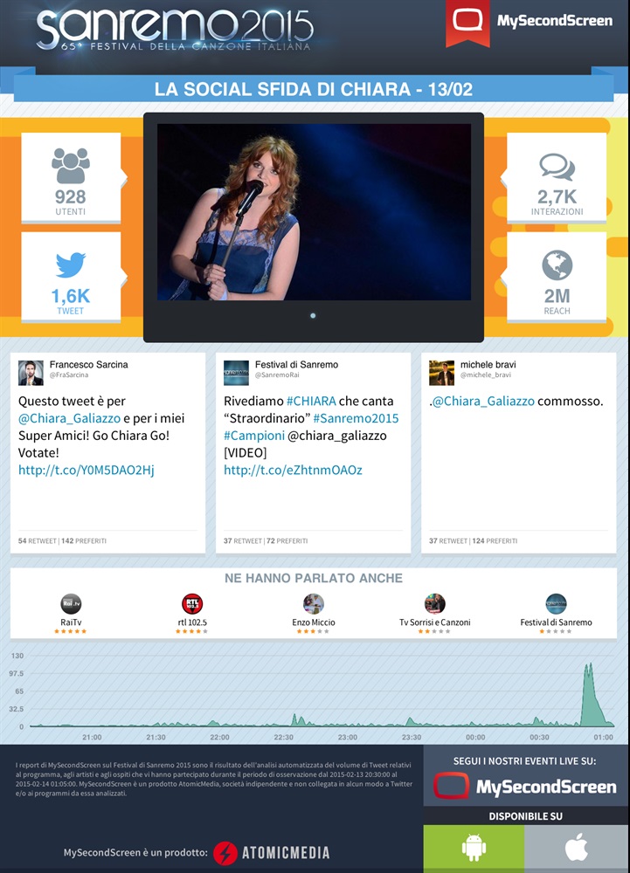Open link http://t.co/eZhtnmOAOz

point(293,470)
